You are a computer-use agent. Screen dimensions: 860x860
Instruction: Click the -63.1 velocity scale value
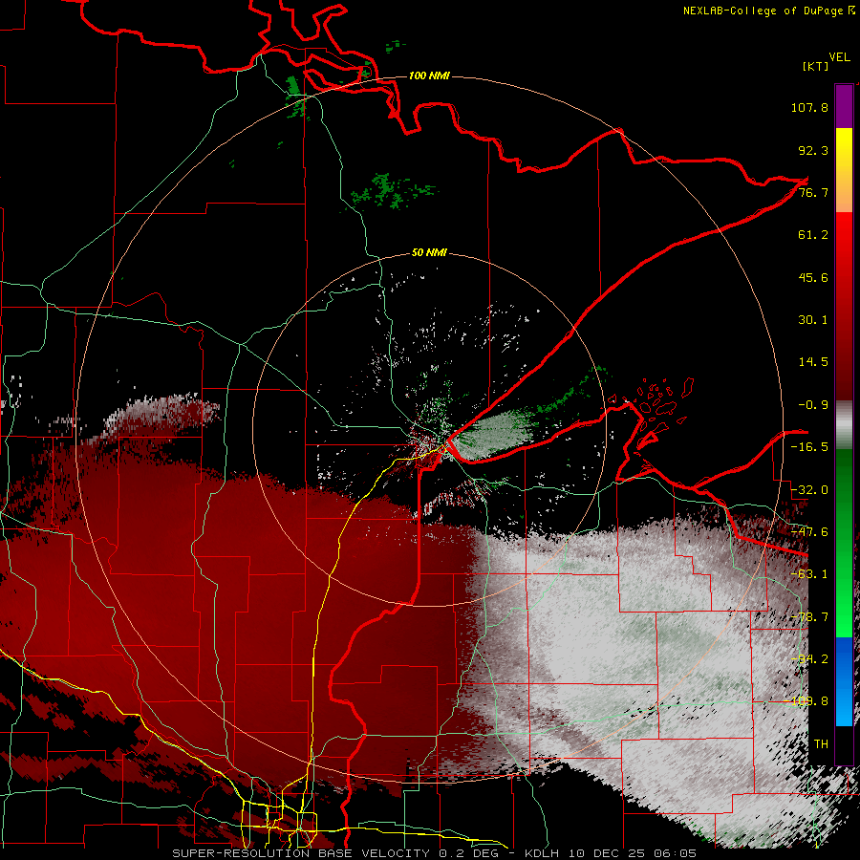809,574
